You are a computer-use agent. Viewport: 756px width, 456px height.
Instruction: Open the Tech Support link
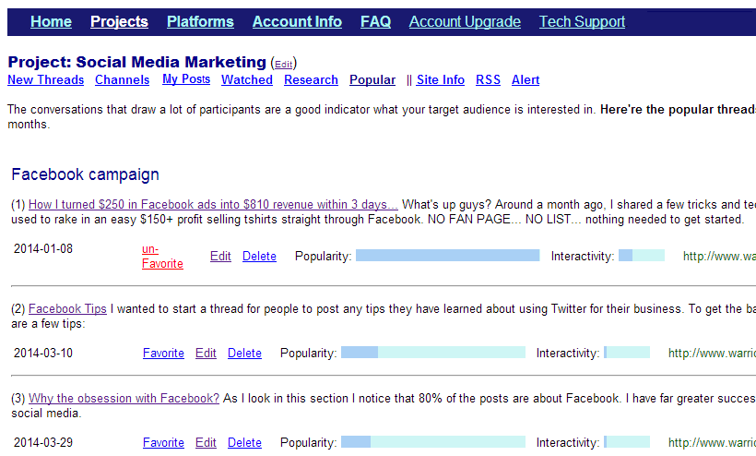[x=582, y=22]
